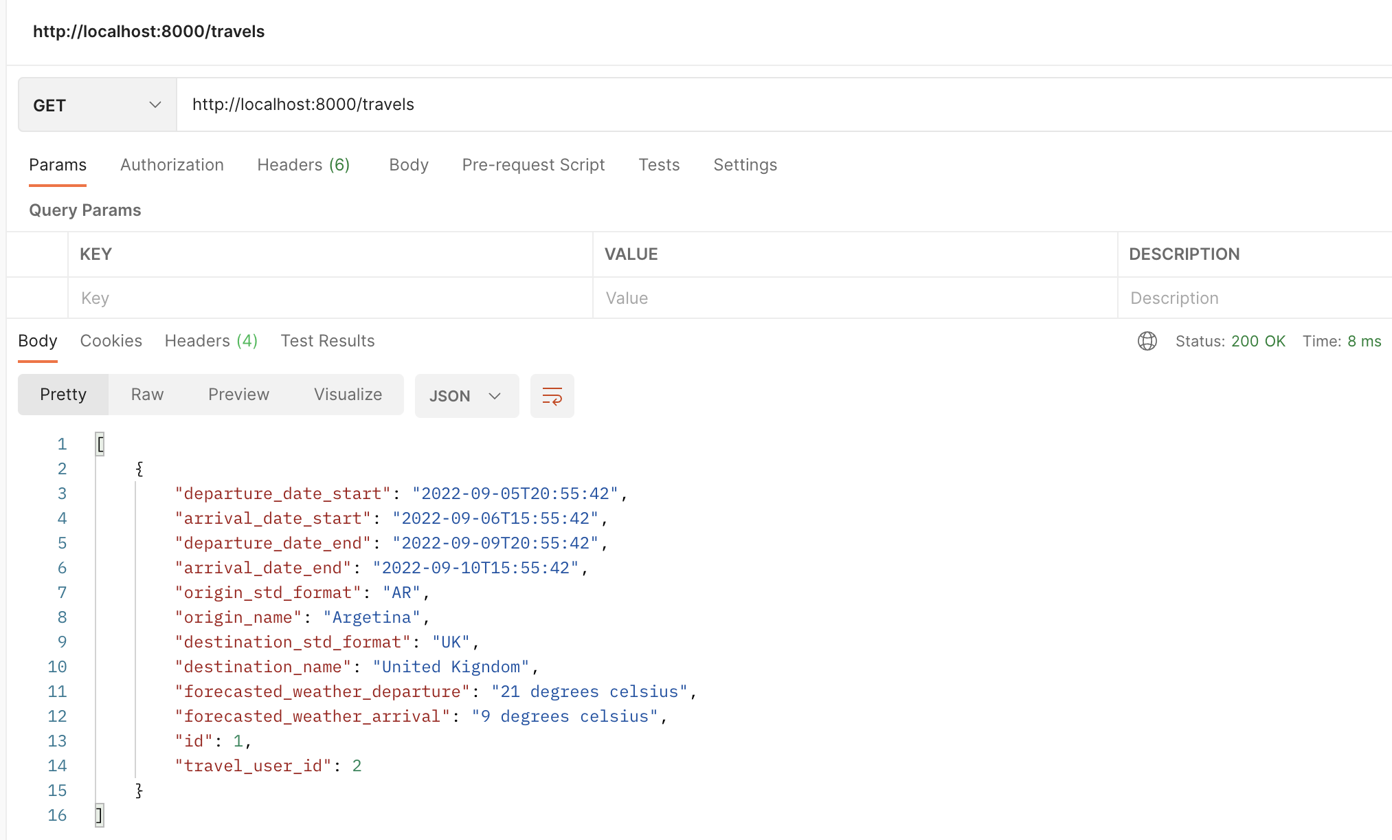Click the Description query param field

[1255, 298]
